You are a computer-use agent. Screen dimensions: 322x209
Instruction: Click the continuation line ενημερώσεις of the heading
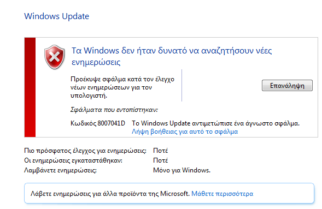point(96,62)
